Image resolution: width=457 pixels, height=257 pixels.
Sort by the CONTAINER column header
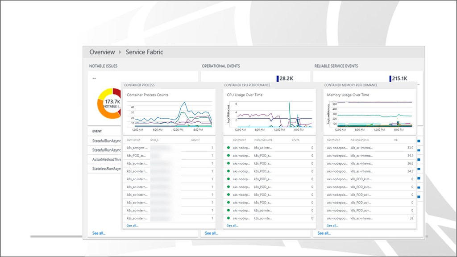[x=133, y=140]
